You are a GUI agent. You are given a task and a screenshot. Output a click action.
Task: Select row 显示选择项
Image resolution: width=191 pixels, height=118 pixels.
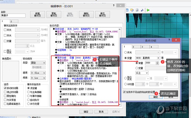pyautogui.click(x=88, y=81)
